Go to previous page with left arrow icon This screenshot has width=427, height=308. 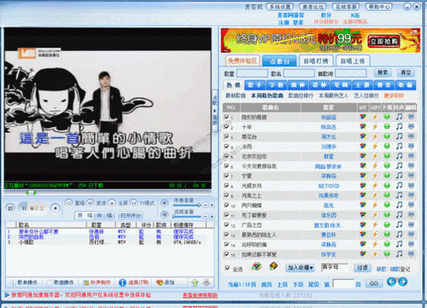pos(391,282)
